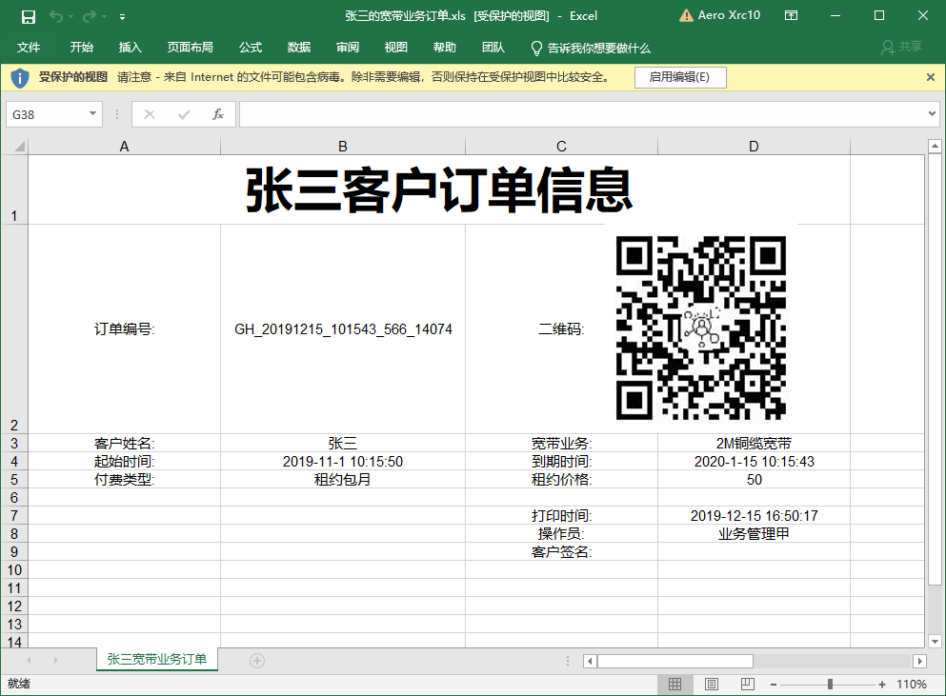Switch to Page Layout view icon
The height and width of the screenshot is (696, 946).
(712, 684)
